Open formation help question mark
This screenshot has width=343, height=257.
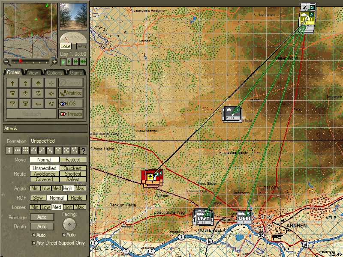coord(83,150)
